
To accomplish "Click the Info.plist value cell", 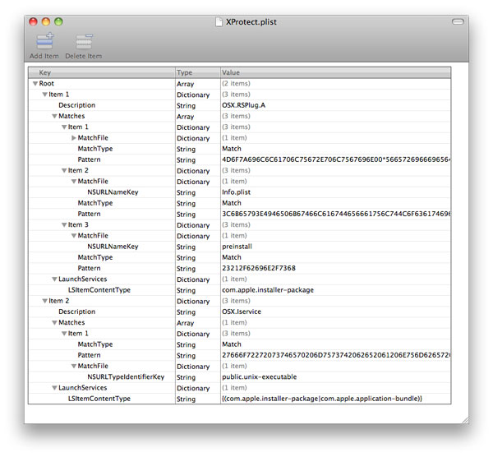I will [x=236, y=192].
